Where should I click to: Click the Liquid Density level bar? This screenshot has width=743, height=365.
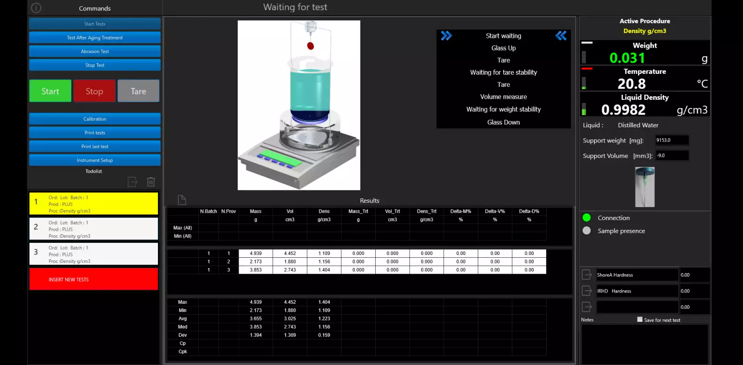[x=584, y=110]
